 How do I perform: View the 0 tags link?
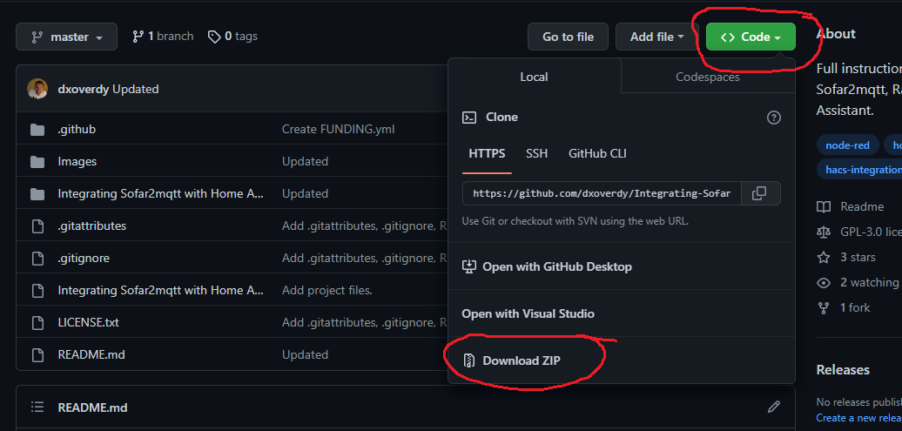pos(232,37)
